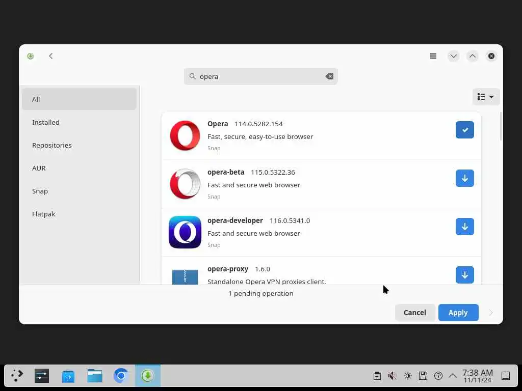
Task: Select the Flatpak category
Action: coord(79,214)
